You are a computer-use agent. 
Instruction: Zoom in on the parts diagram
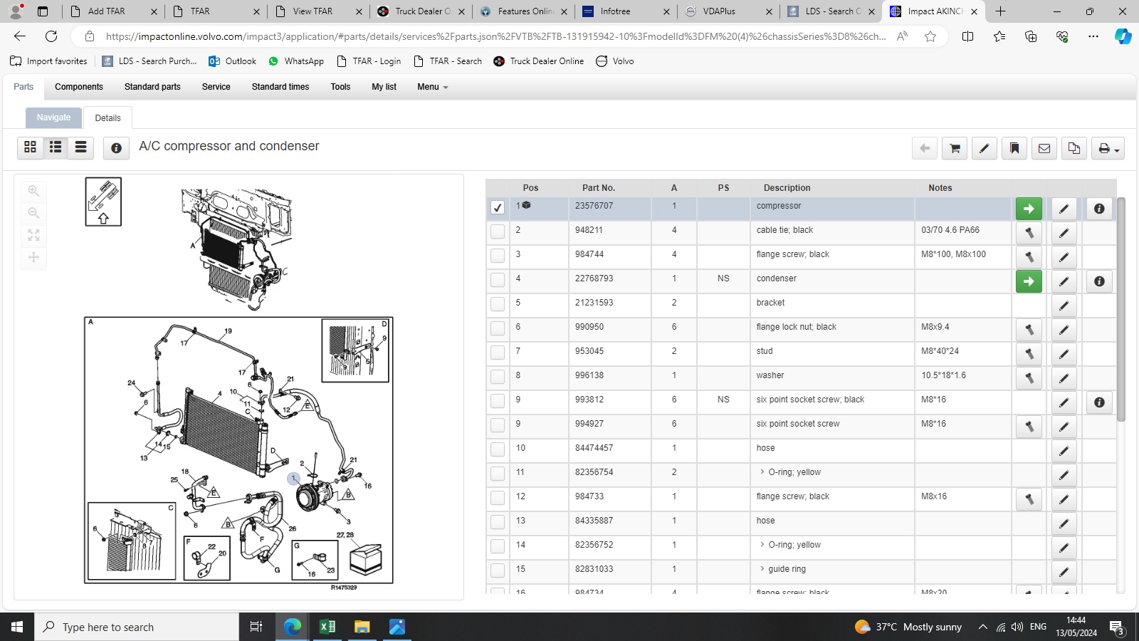33,191
